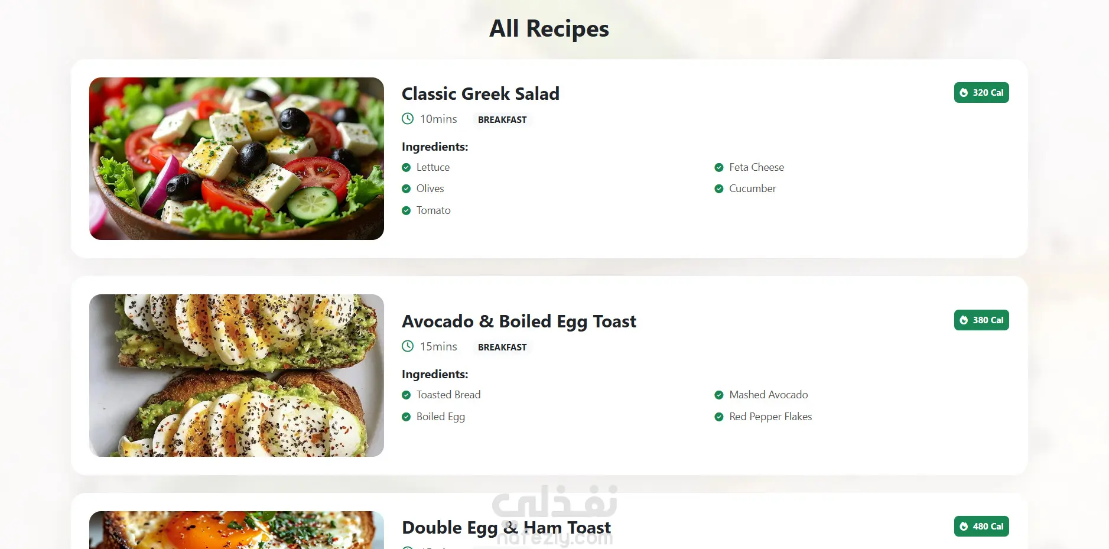Click the checkmark icon next to Feta Cheese
This screenshot has height=549, width=1109.
pyautogui.click(x=719, y=168)
